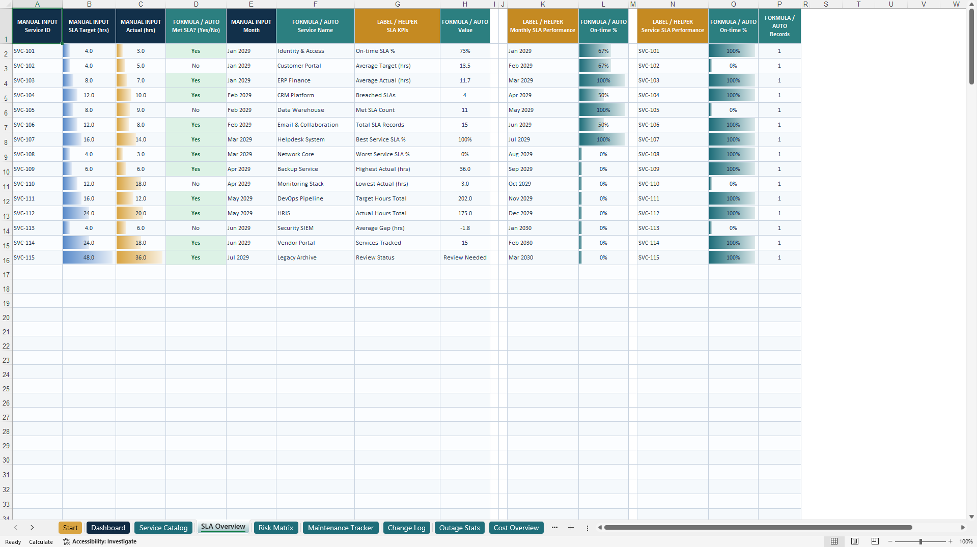Open the Change Log sheet tab

406,528
